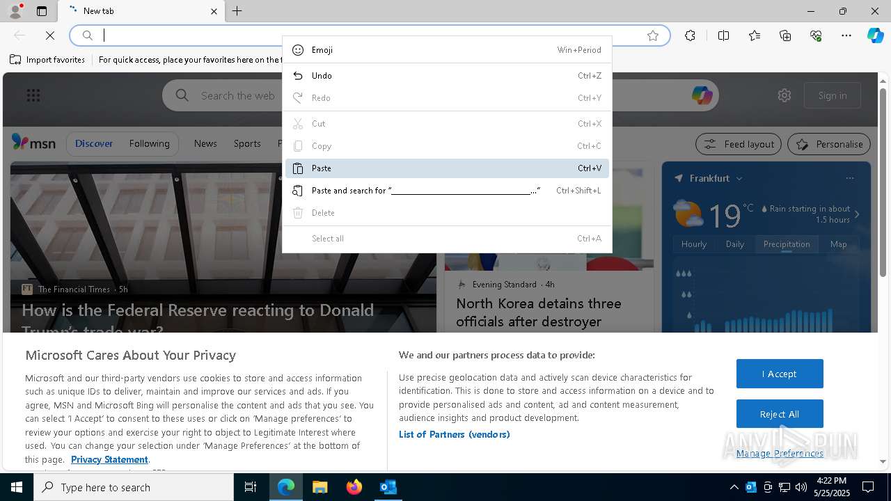Image resolution: width=891 pixels, height=501 pixels.
Task: Click the msn logo
Action: (33, 143)
